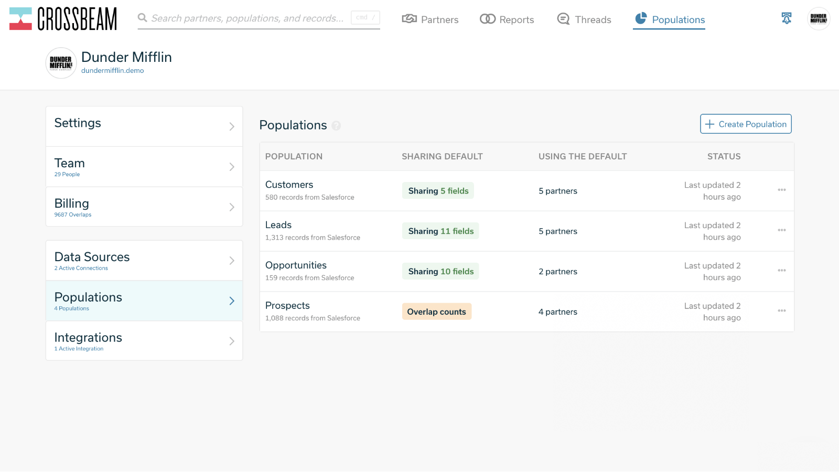Screen dimensions: 839x472
Task: Click '580 records from Salesforce' text
Action: (x=309, y=198)
